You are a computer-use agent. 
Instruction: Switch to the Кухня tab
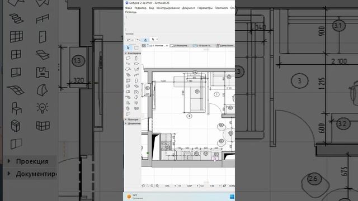[x=203, y=46]
